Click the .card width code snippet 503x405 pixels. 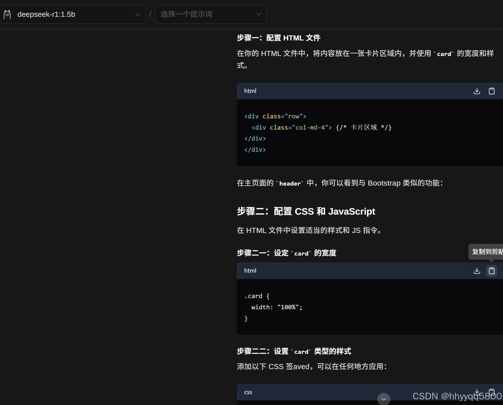point(273,307)
